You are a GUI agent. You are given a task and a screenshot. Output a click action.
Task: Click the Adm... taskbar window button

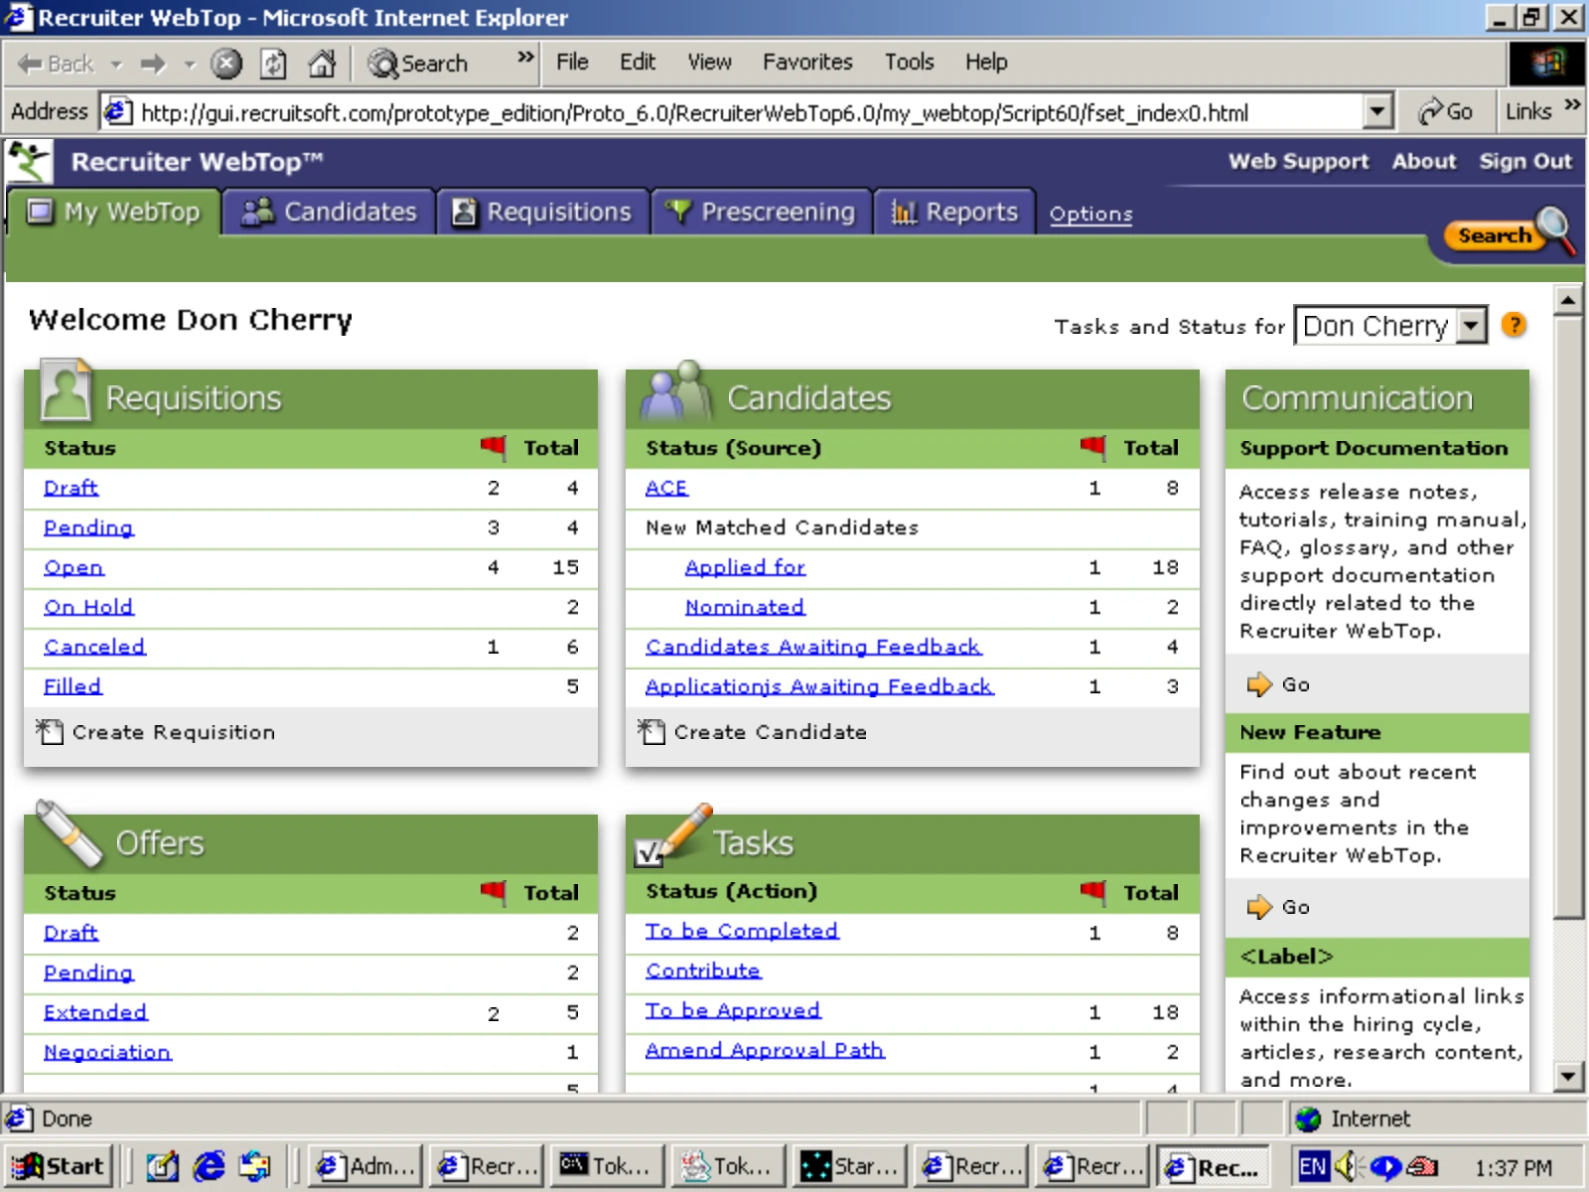[365, 1166]
